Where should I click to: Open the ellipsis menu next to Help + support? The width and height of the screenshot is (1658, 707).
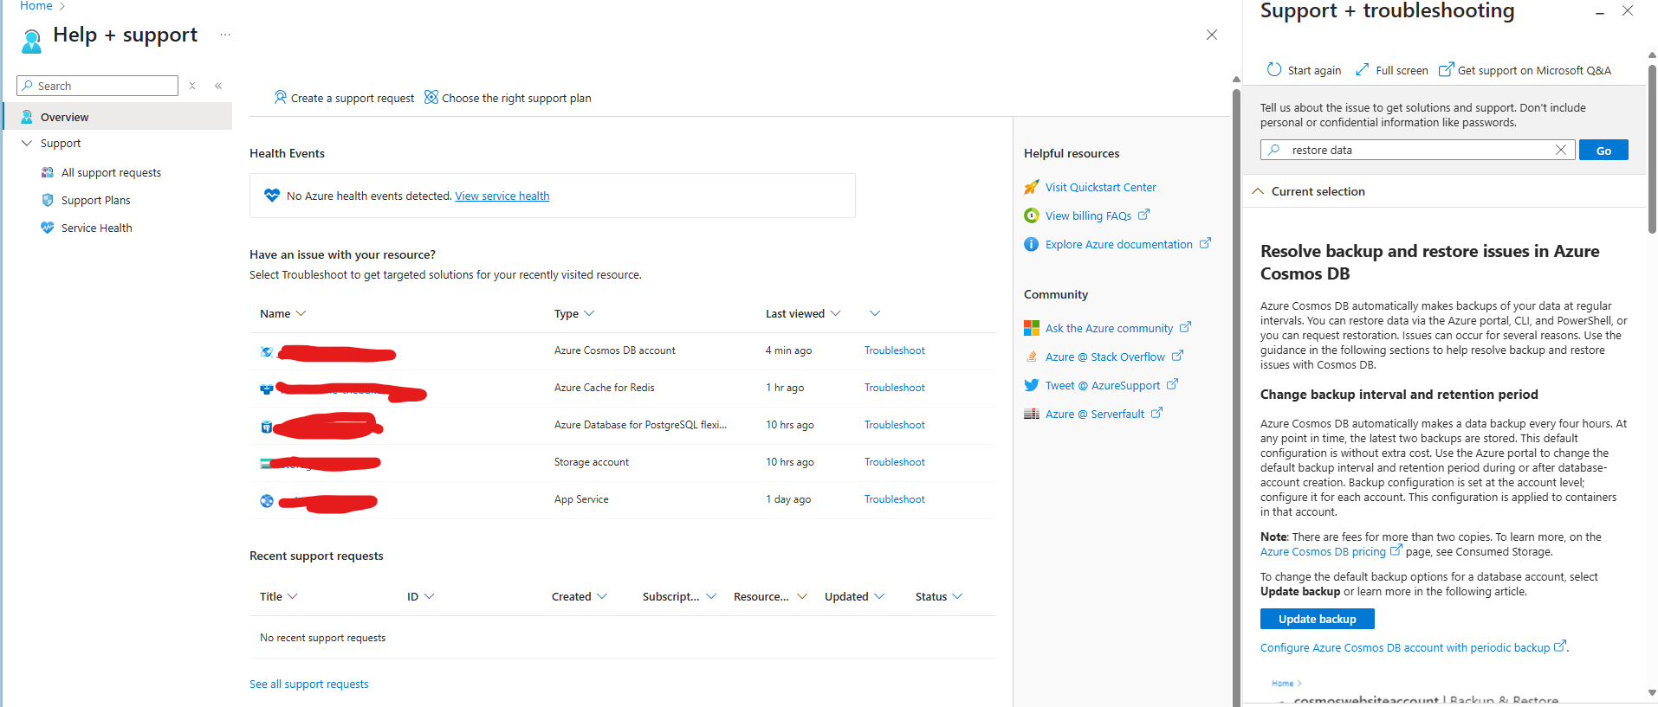coord(225,35)
